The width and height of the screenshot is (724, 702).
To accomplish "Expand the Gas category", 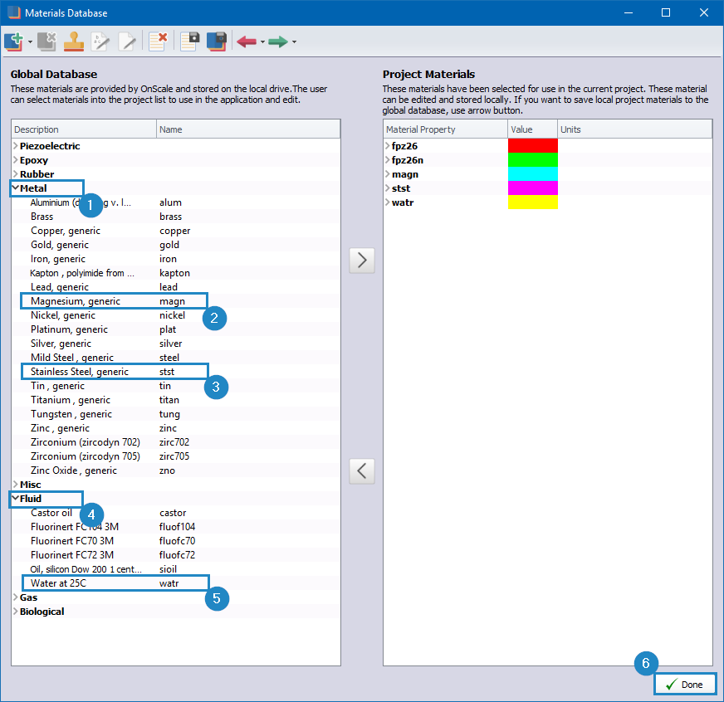I will point(16,597).
